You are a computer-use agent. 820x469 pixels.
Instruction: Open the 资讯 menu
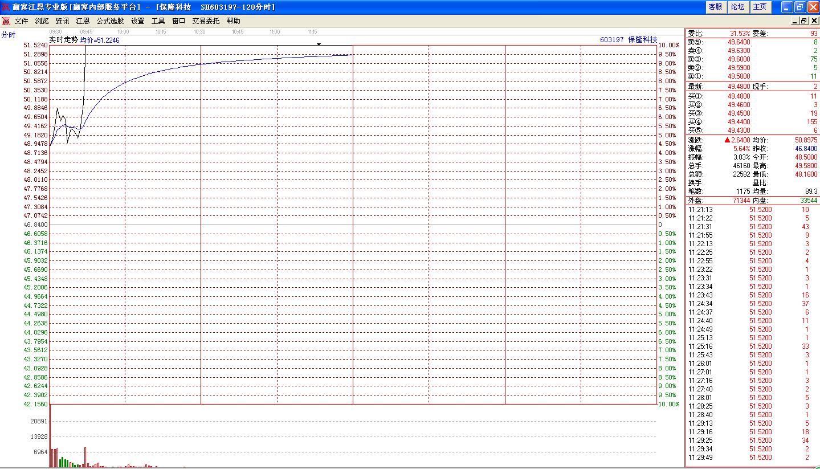(x=62, y=21)
